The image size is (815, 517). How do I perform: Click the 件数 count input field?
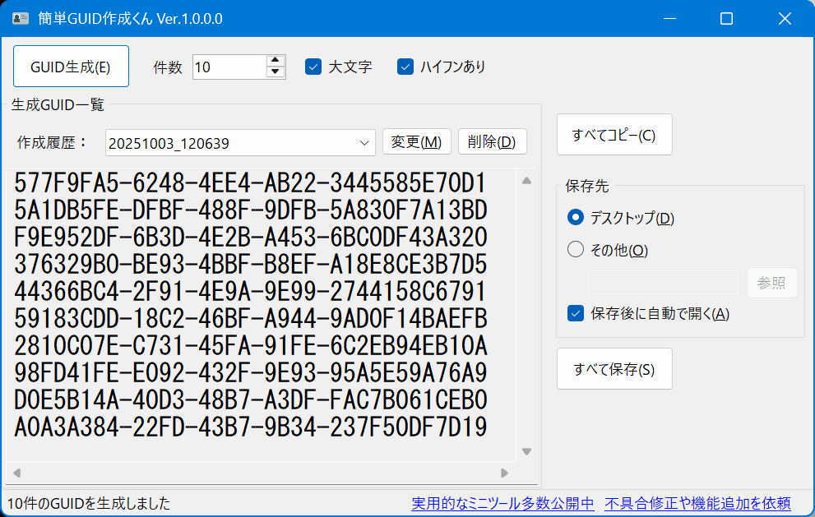229,67
